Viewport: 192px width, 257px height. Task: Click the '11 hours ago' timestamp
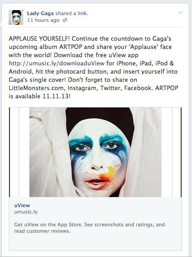point(43,20)
